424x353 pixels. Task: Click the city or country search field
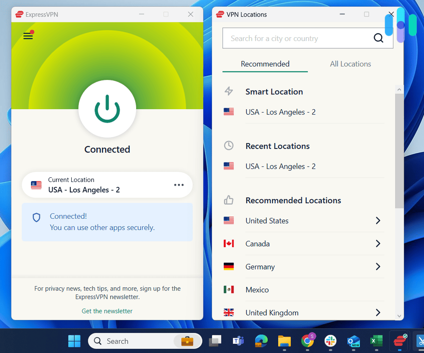click(297, 38)
